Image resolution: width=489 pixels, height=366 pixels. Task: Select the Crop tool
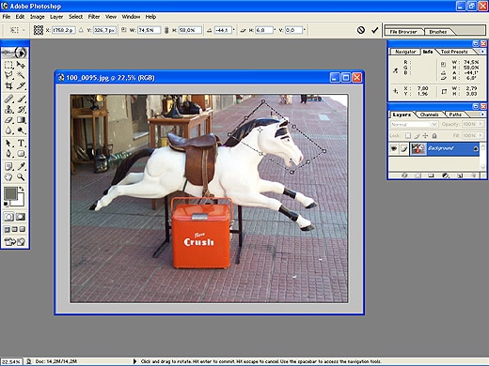coord(8,85)
